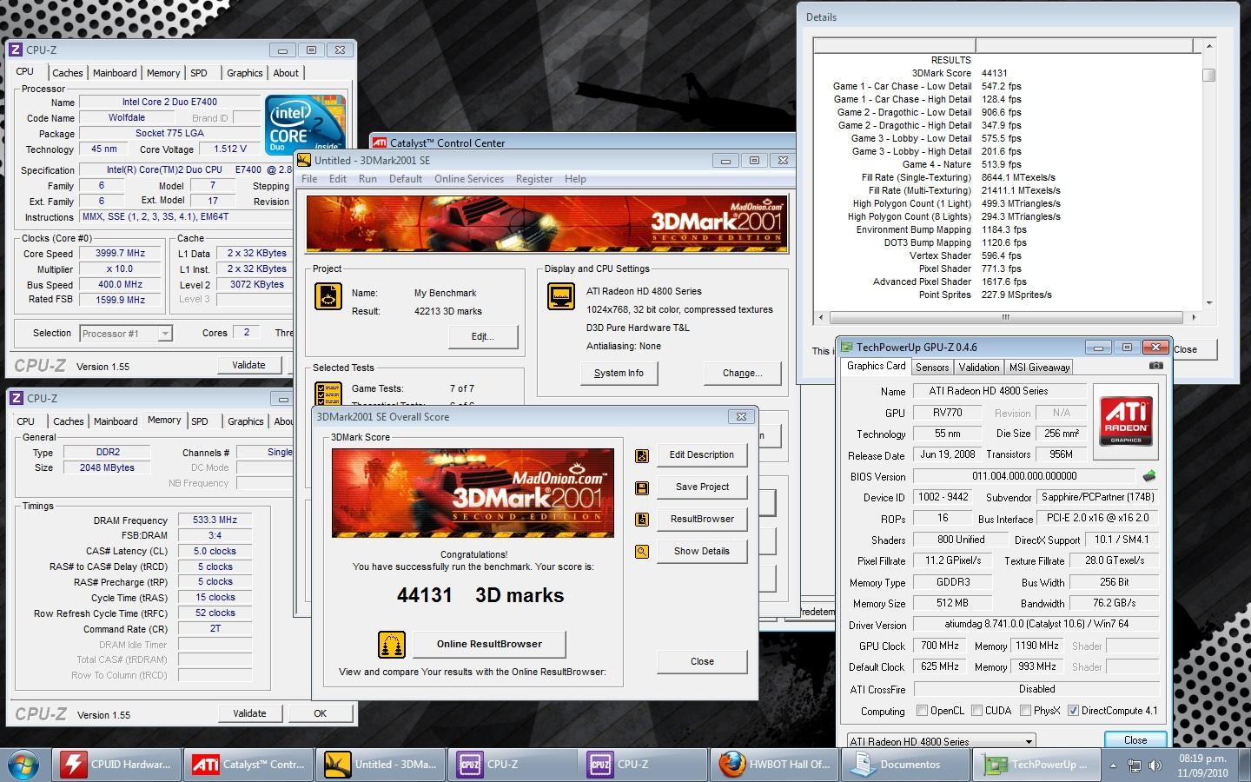Click the network tray icon

pos(1134,765)
